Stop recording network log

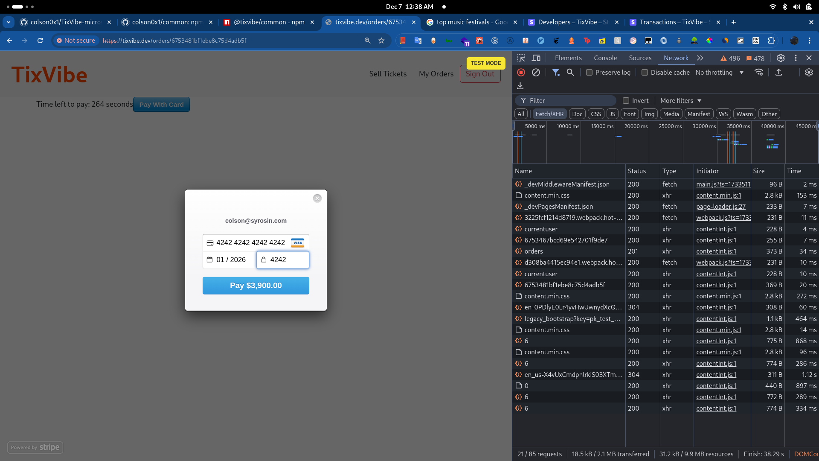click(521, 73)
